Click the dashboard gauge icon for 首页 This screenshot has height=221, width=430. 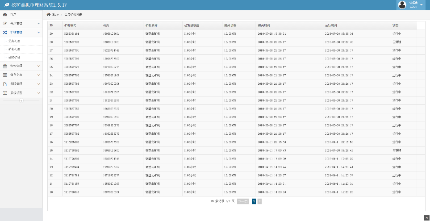tap(5, 14)
